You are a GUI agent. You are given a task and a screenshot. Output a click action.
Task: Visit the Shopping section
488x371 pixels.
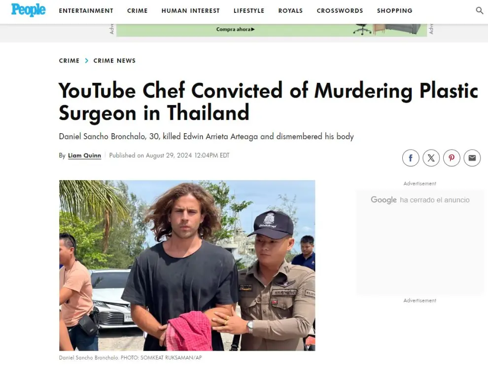pos(395,11)
